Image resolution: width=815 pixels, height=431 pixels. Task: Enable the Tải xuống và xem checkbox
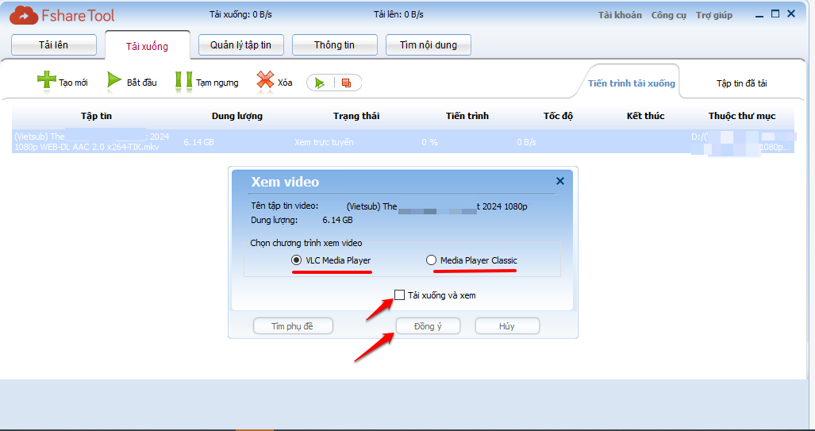pos(400,295)
